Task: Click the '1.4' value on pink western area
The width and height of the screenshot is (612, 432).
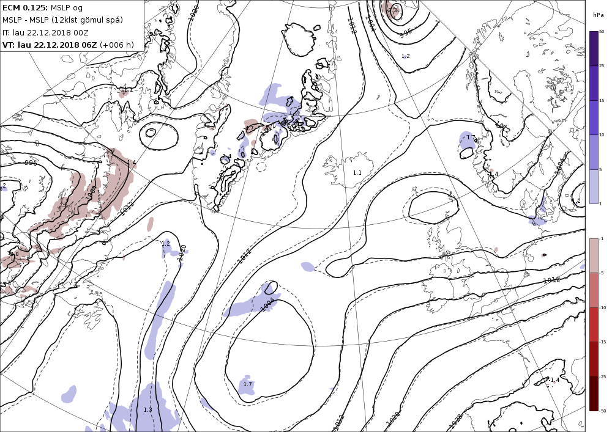Action: [132, 163]
